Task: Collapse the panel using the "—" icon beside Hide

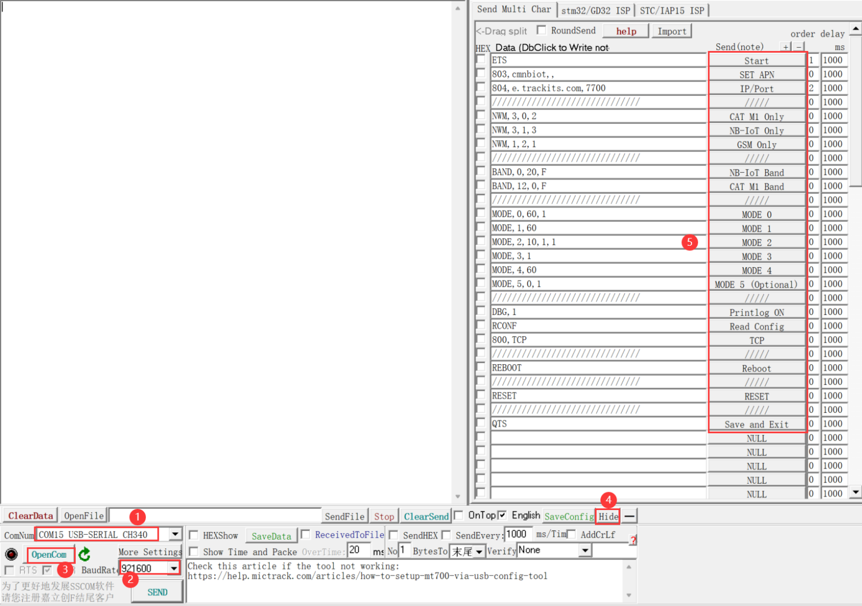Action: (629, 516)
